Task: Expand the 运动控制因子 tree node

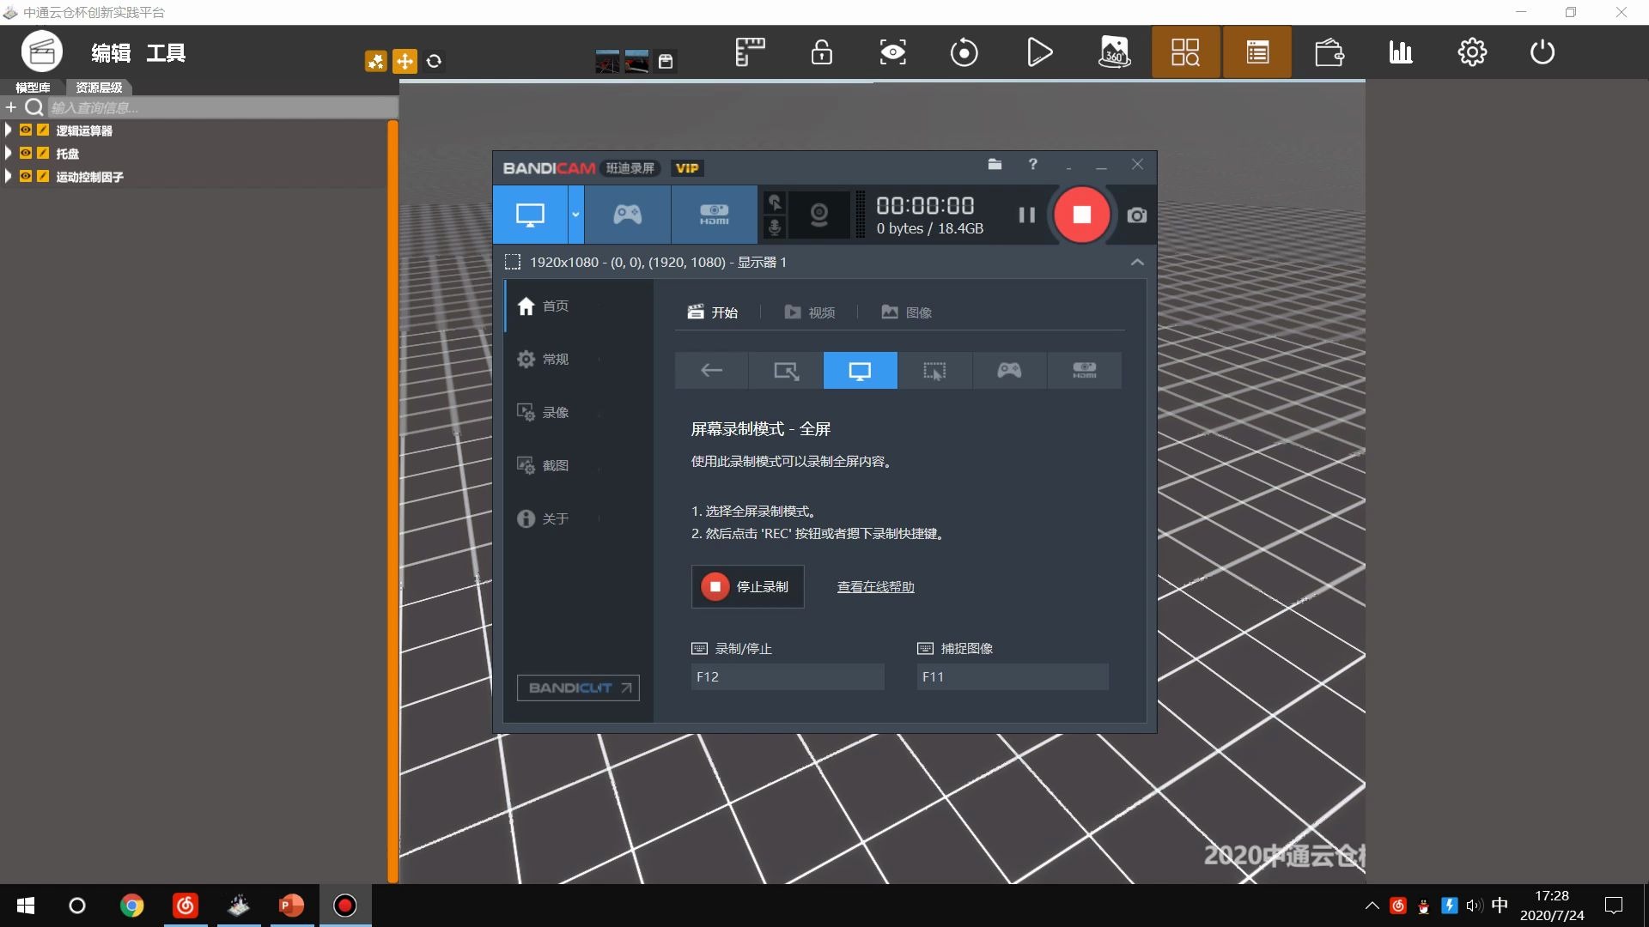Action: pos(9,177)
